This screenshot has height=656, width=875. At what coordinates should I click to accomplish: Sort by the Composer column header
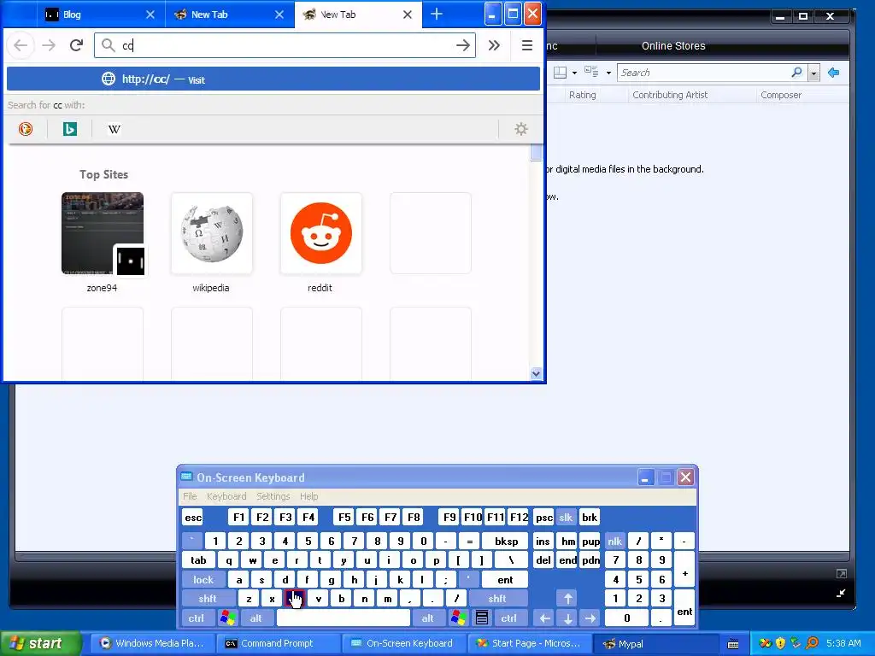tap(781, 95)
